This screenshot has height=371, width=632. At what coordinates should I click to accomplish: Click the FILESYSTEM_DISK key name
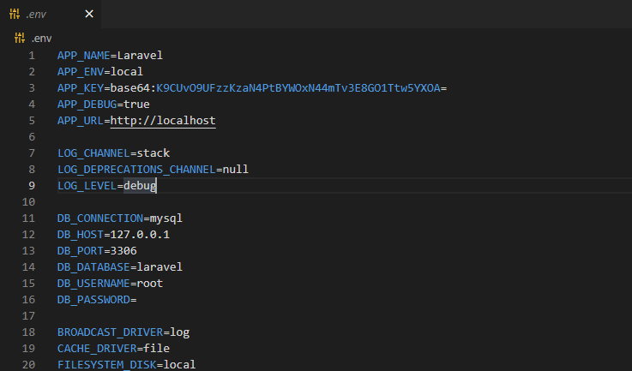[x=107, y=365]
